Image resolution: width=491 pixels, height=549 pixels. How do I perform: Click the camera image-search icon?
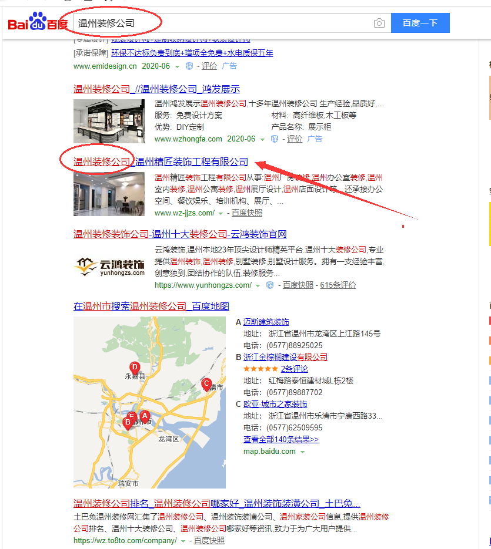(x=379, y=23)
